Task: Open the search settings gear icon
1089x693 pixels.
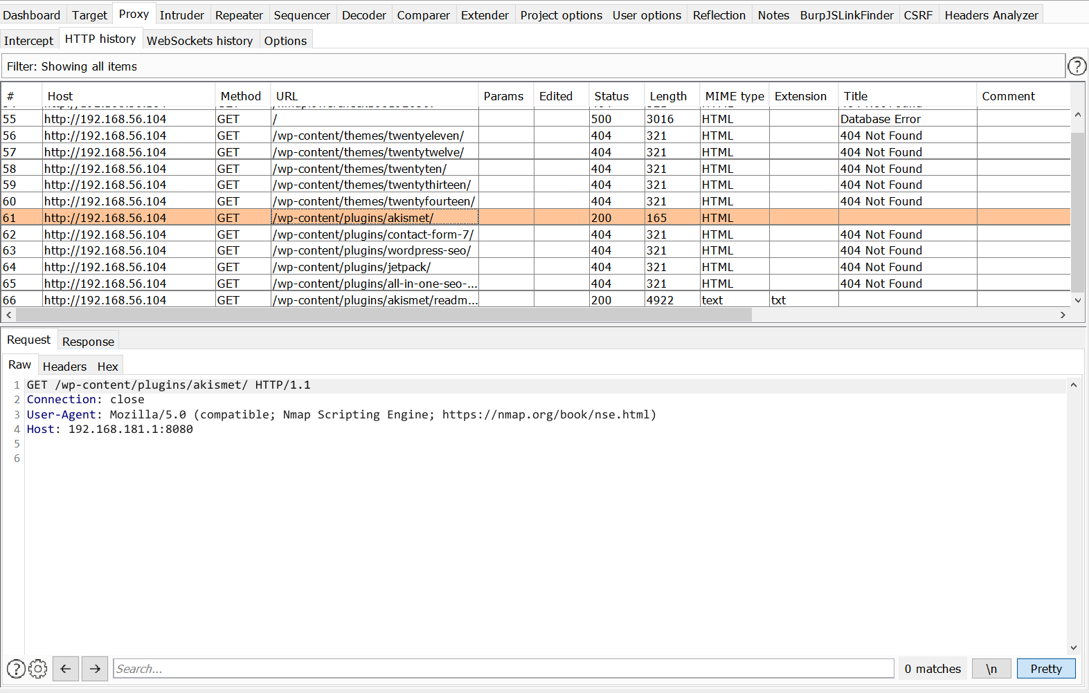Action: 38,669
